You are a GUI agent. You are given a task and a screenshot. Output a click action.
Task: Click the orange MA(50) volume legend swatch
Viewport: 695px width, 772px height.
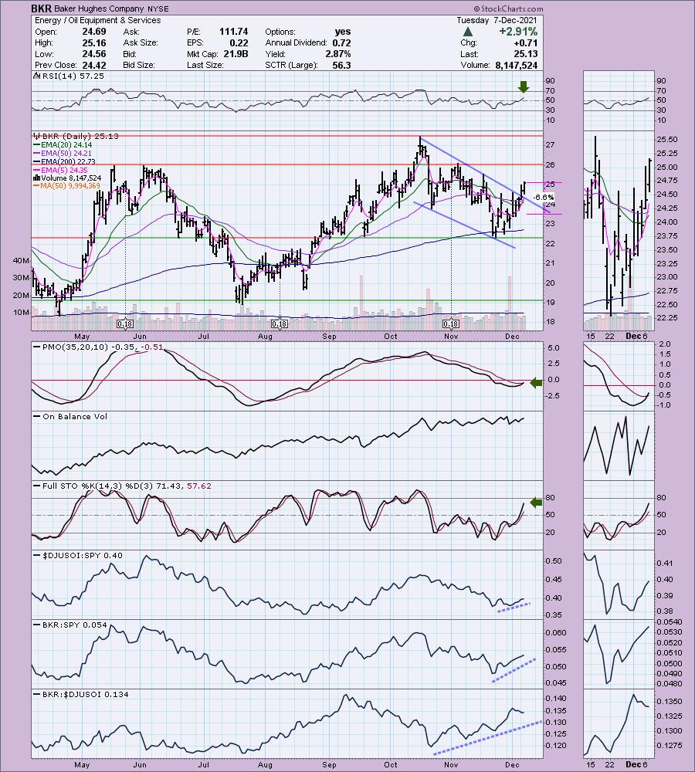pos(37,185)
